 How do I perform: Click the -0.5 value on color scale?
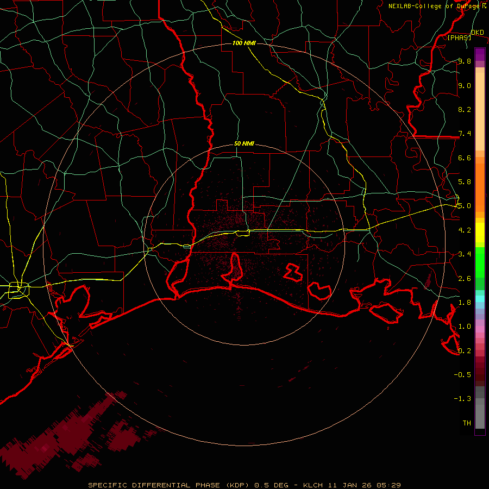pyautogui.click(x=462, y=375)
